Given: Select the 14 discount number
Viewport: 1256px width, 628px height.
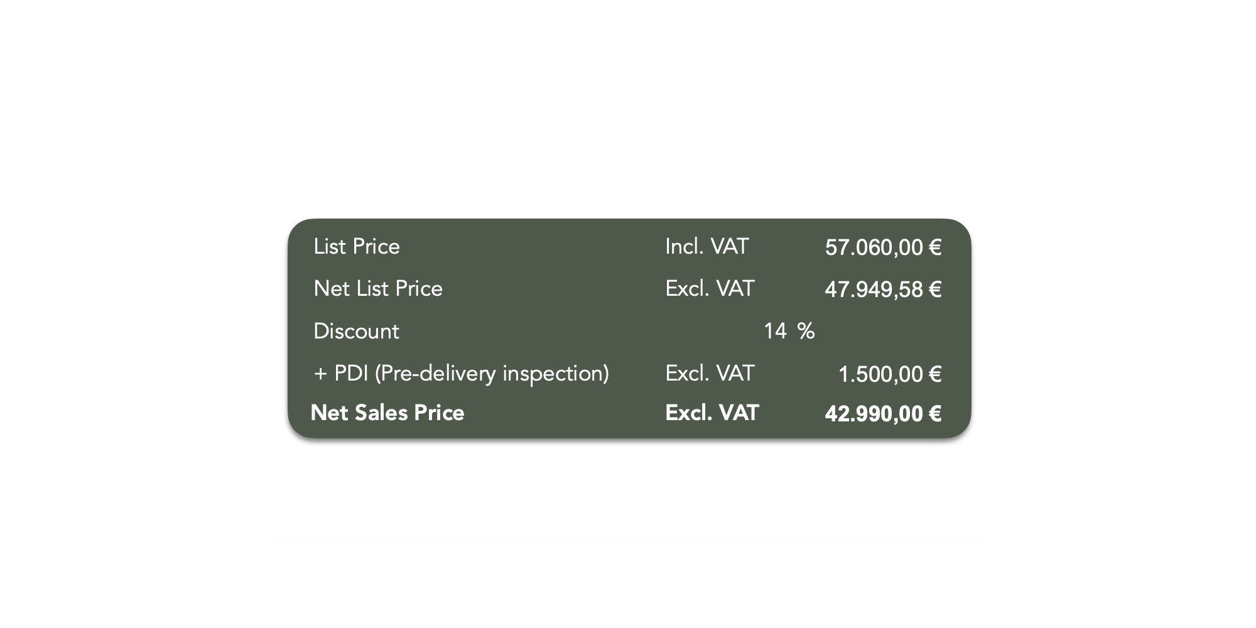Looking at the screenshot, I should 775,331.
